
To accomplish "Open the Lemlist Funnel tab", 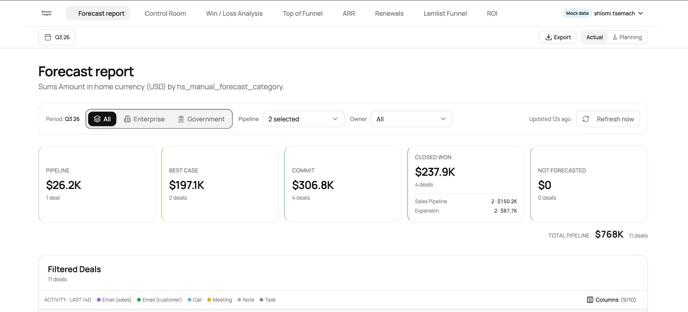I will 445,13.
